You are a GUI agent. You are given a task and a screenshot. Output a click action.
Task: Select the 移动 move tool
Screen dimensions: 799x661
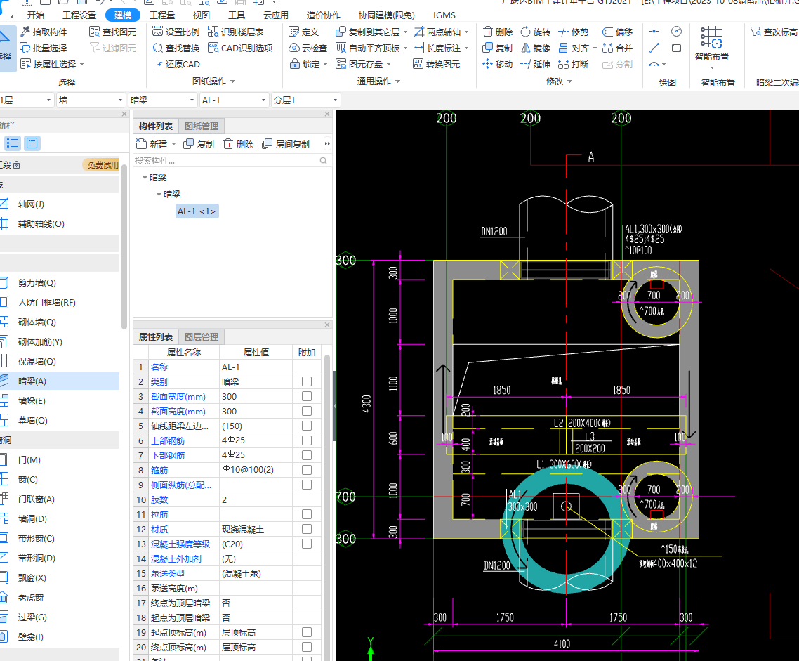coord(497,64)
